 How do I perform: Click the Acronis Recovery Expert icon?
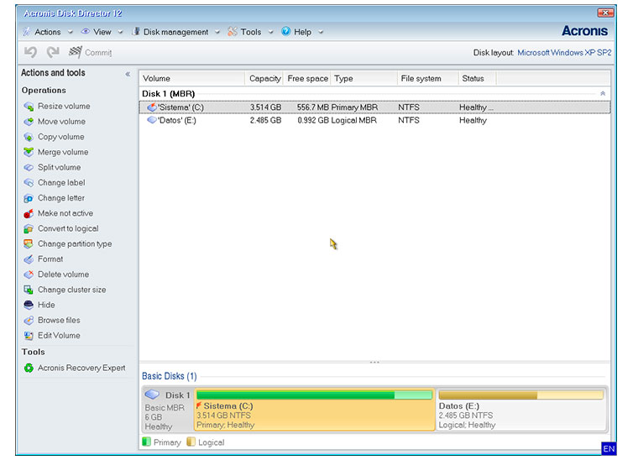tap(29, 368)
